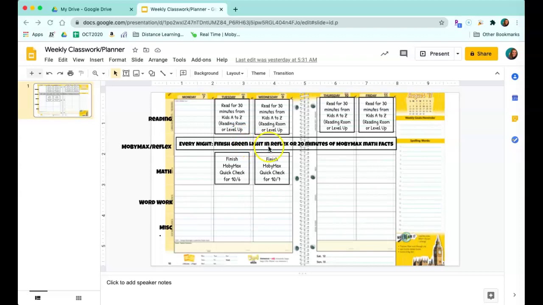
Task: Expand the line type dropdown arrow
Action: (171, 73)
